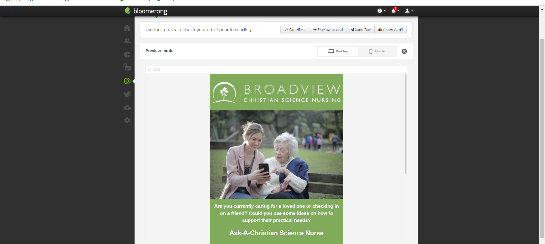Close the Preview mode panel
This screenshot has height=244, width=545.
coord(404,51)
